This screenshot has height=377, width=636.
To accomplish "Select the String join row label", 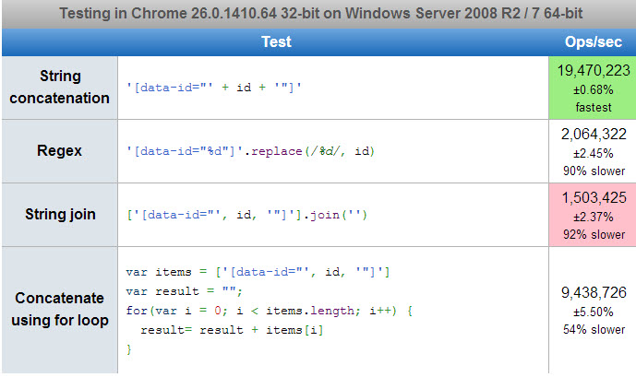I will (60, 214).
